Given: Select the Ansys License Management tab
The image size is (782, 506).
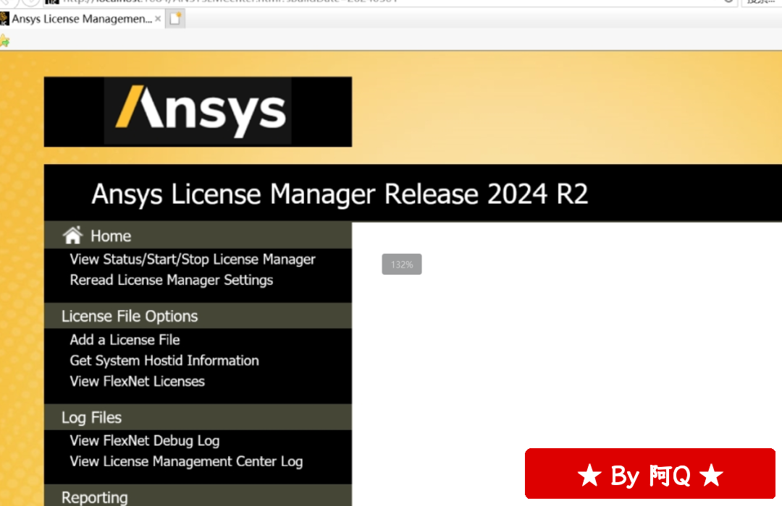Looking at the screenshot, I should click(x=81, y=20).
